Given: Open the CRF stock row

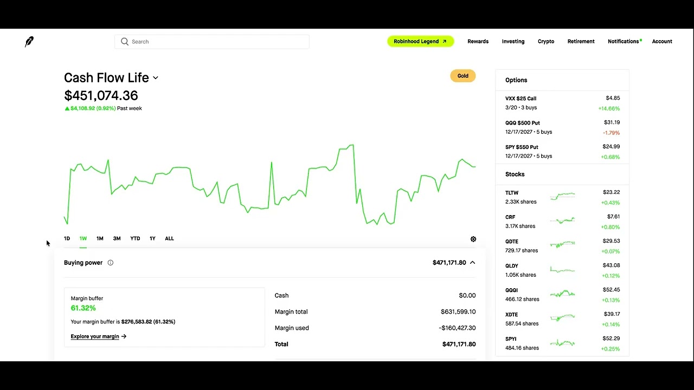Looking at the screenshot, I should (x=562, y=222).
